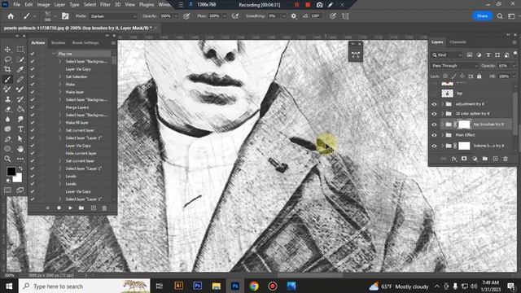
Task: Pause the screen recording
Action: point(296,5)
